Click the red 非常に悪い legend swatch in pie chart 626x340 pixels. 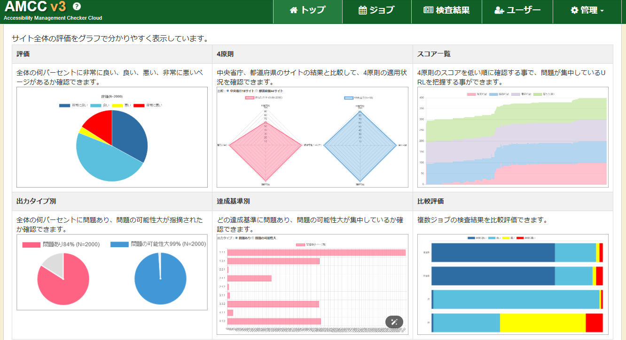(x=139, y=106)
